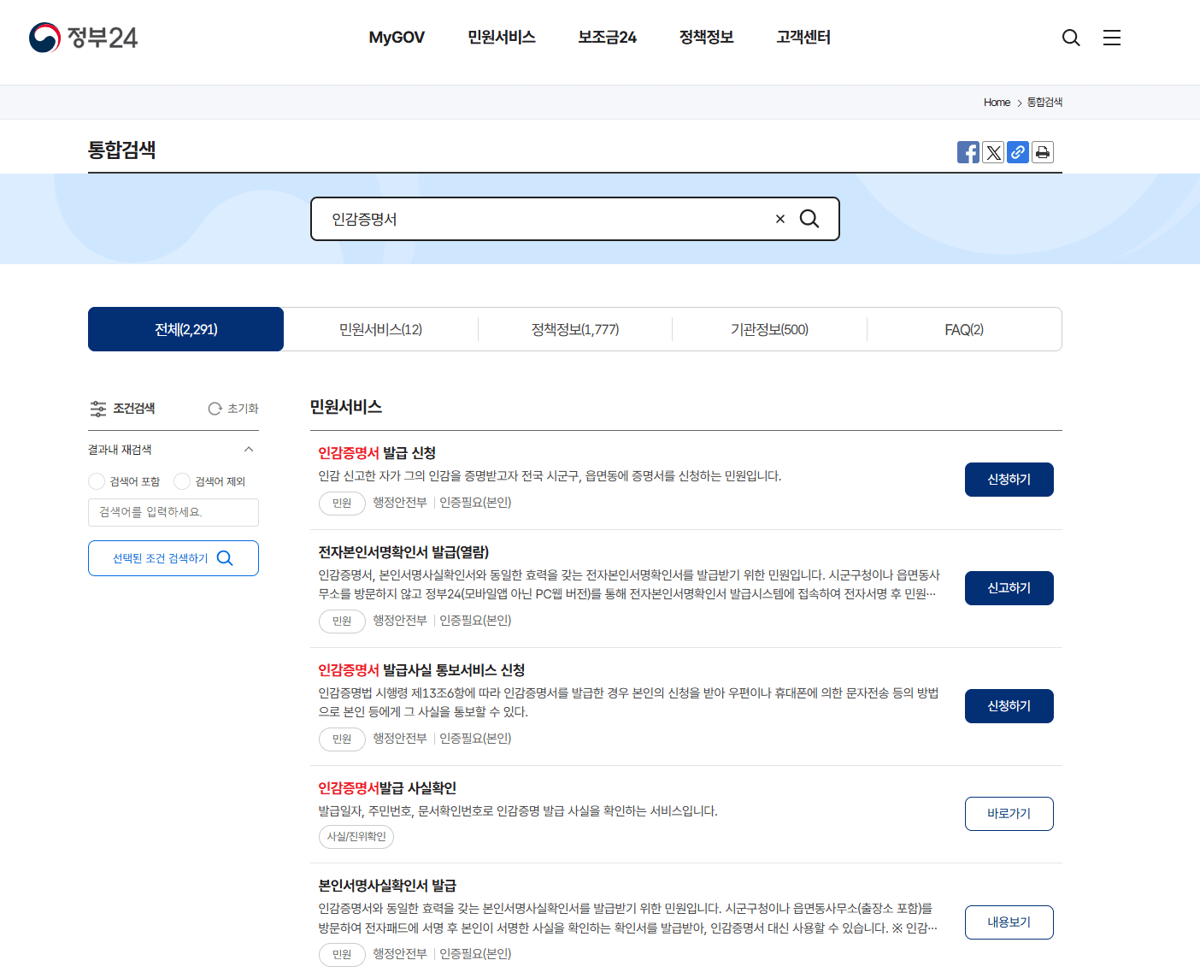Open the 민원서비스 top menu
This screenshot has height=978, width=1200.
(x=502, y=38)
